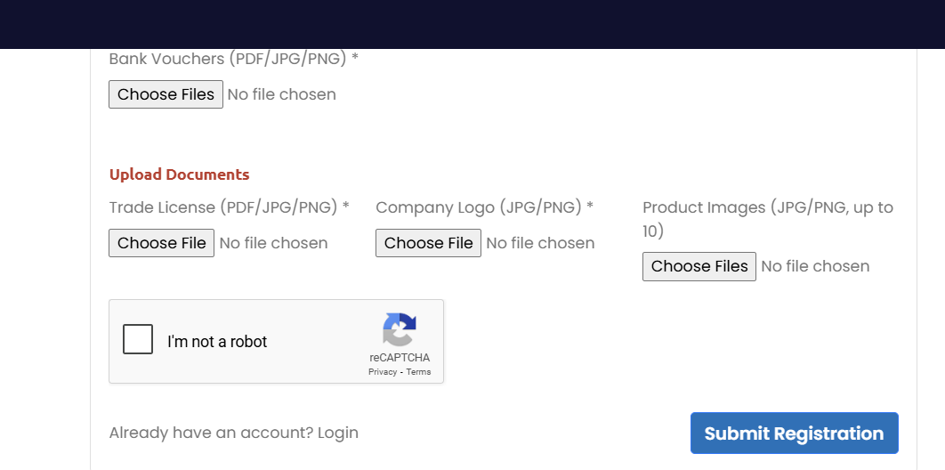
Task: Click the reCAPTCHA logo icon
Action: coord(399,329)
